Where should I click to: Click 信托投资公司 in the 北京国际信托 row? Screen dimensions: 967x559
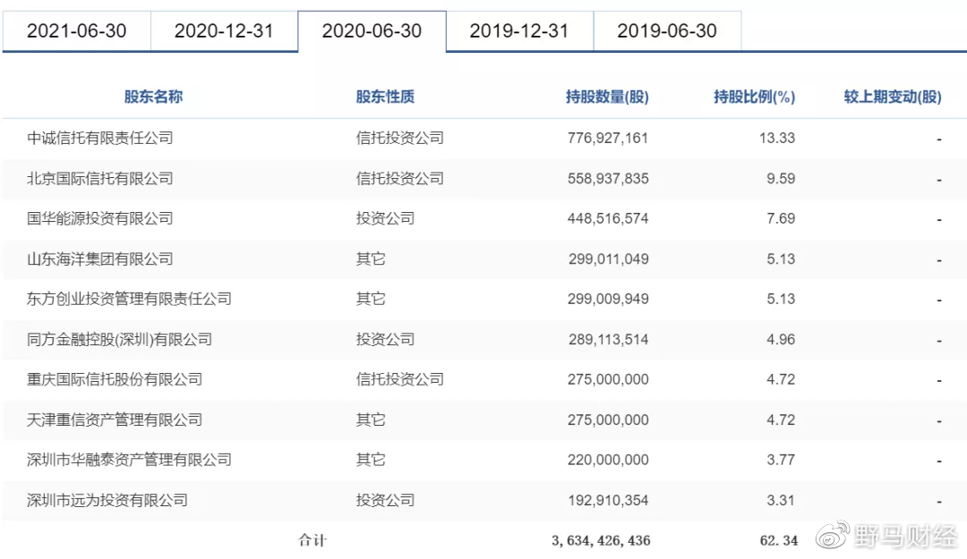tap(400, 178)
